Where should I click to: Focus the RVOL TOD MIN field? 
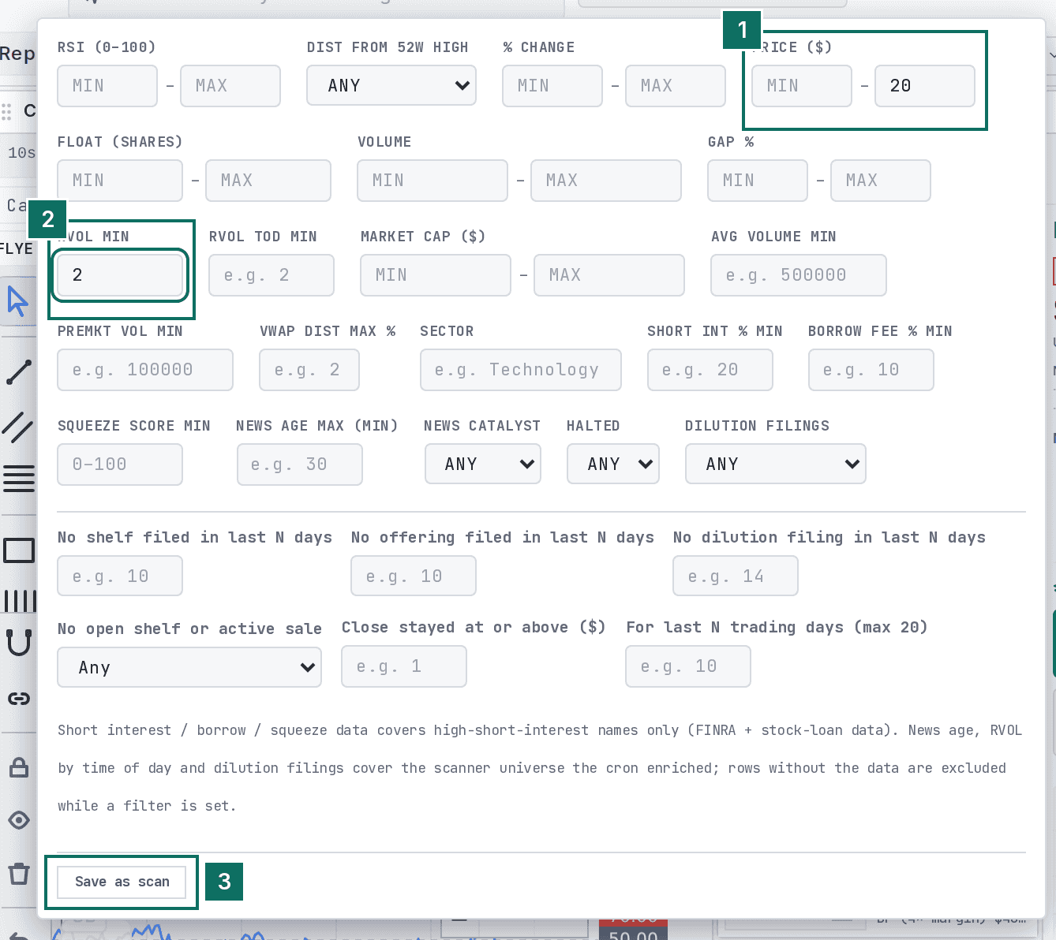(x=271, y=275)
